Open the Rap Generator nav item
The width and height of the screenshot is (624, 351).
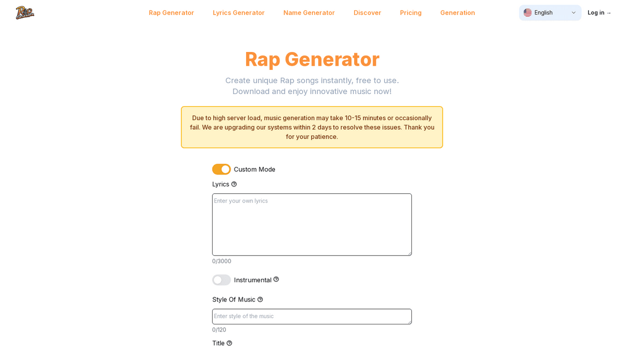pyautogui.click(x=171, y=13)
